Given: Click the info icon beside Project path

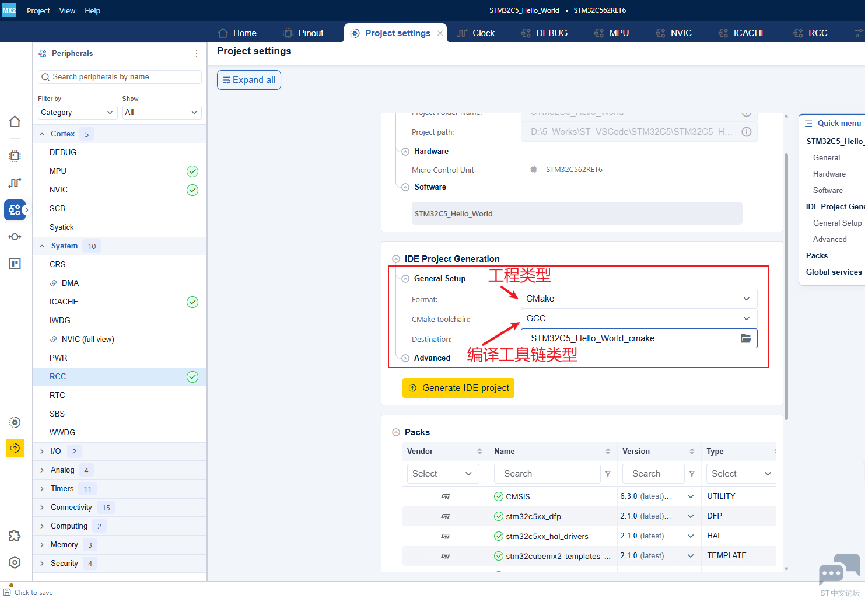Looking at the screenshot, I should 746,132.
